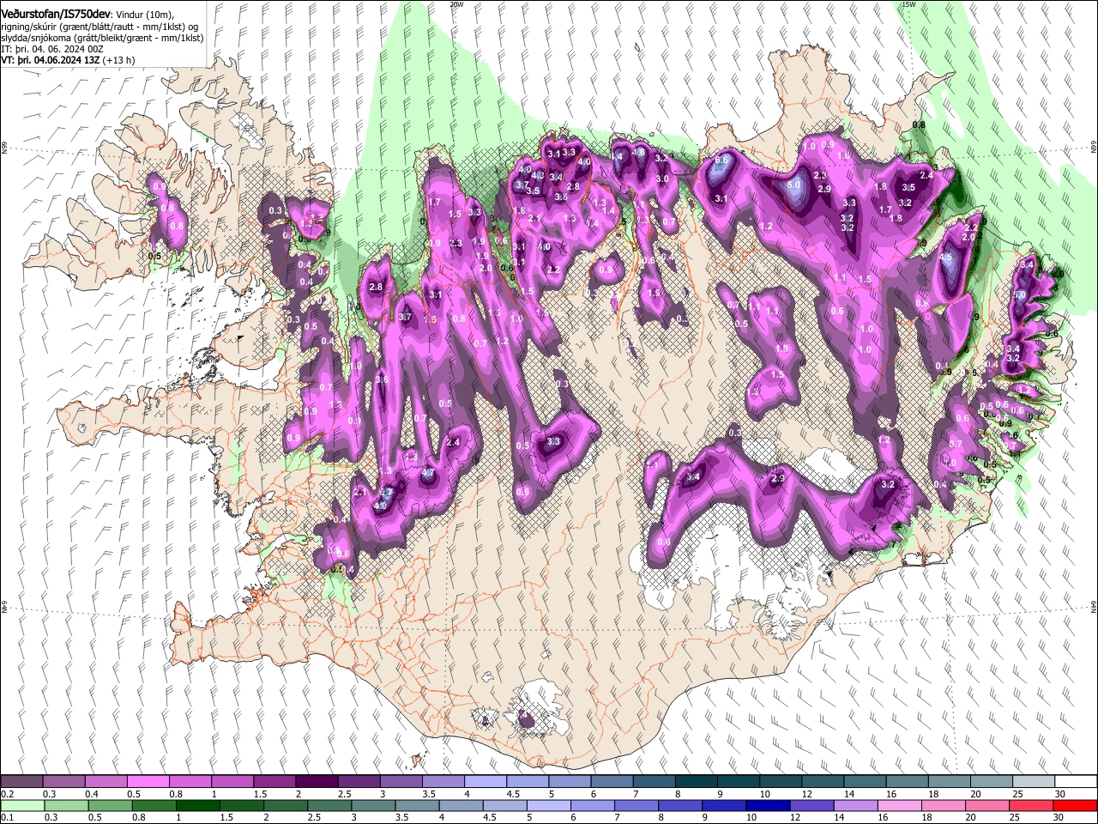Click the '(+13 h)' forecast offset text
The height and width of the screenshot is (824, 1098).
118,61
